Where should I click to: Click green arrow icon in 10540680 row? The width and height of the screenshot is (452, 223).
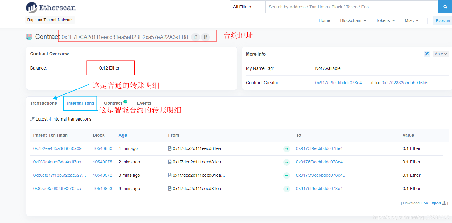286,149
